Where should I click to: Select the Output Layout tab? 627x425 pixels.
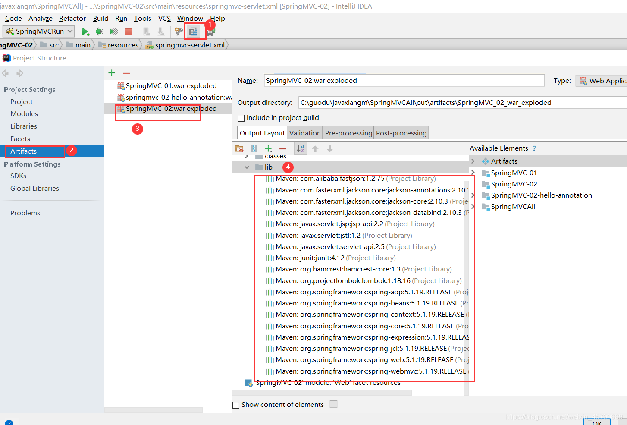262,133
